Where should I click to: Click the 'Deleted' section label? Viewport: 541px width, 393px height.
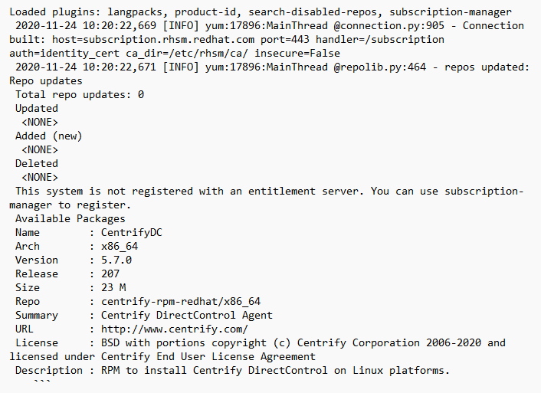[37, 163]
